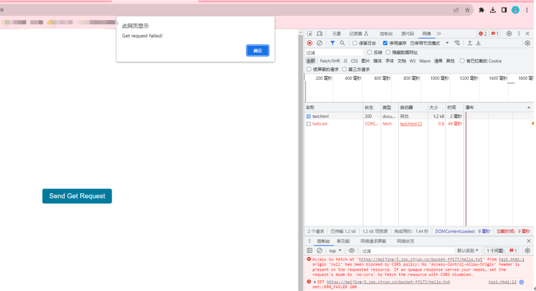Screen dimensions: 536x291
Task: Check the 隐藏数据网址 checkbox
Action: 388,53
